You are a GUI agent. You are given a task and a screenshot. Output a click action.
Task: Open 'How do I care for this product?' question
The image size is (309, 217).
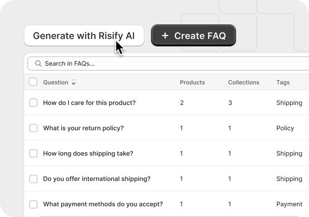point(89,103)
